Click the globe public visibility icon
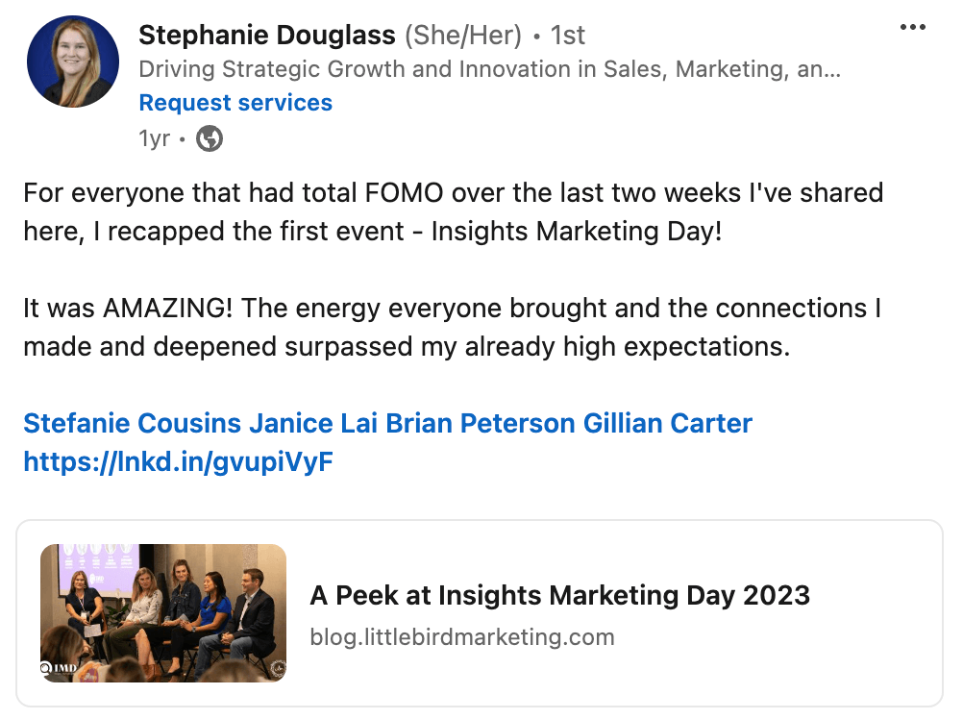Image resolution: width=963 pixels, height=719 pixels. [x=209, y=139]
